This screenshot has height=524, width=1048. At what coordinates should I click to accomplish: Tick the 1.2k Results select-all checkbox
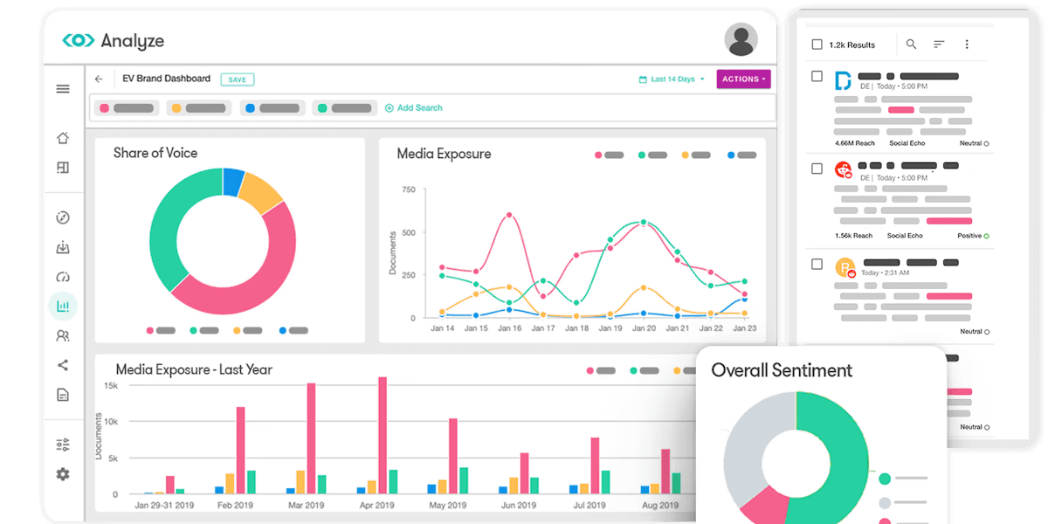click(x=817, y=45)
